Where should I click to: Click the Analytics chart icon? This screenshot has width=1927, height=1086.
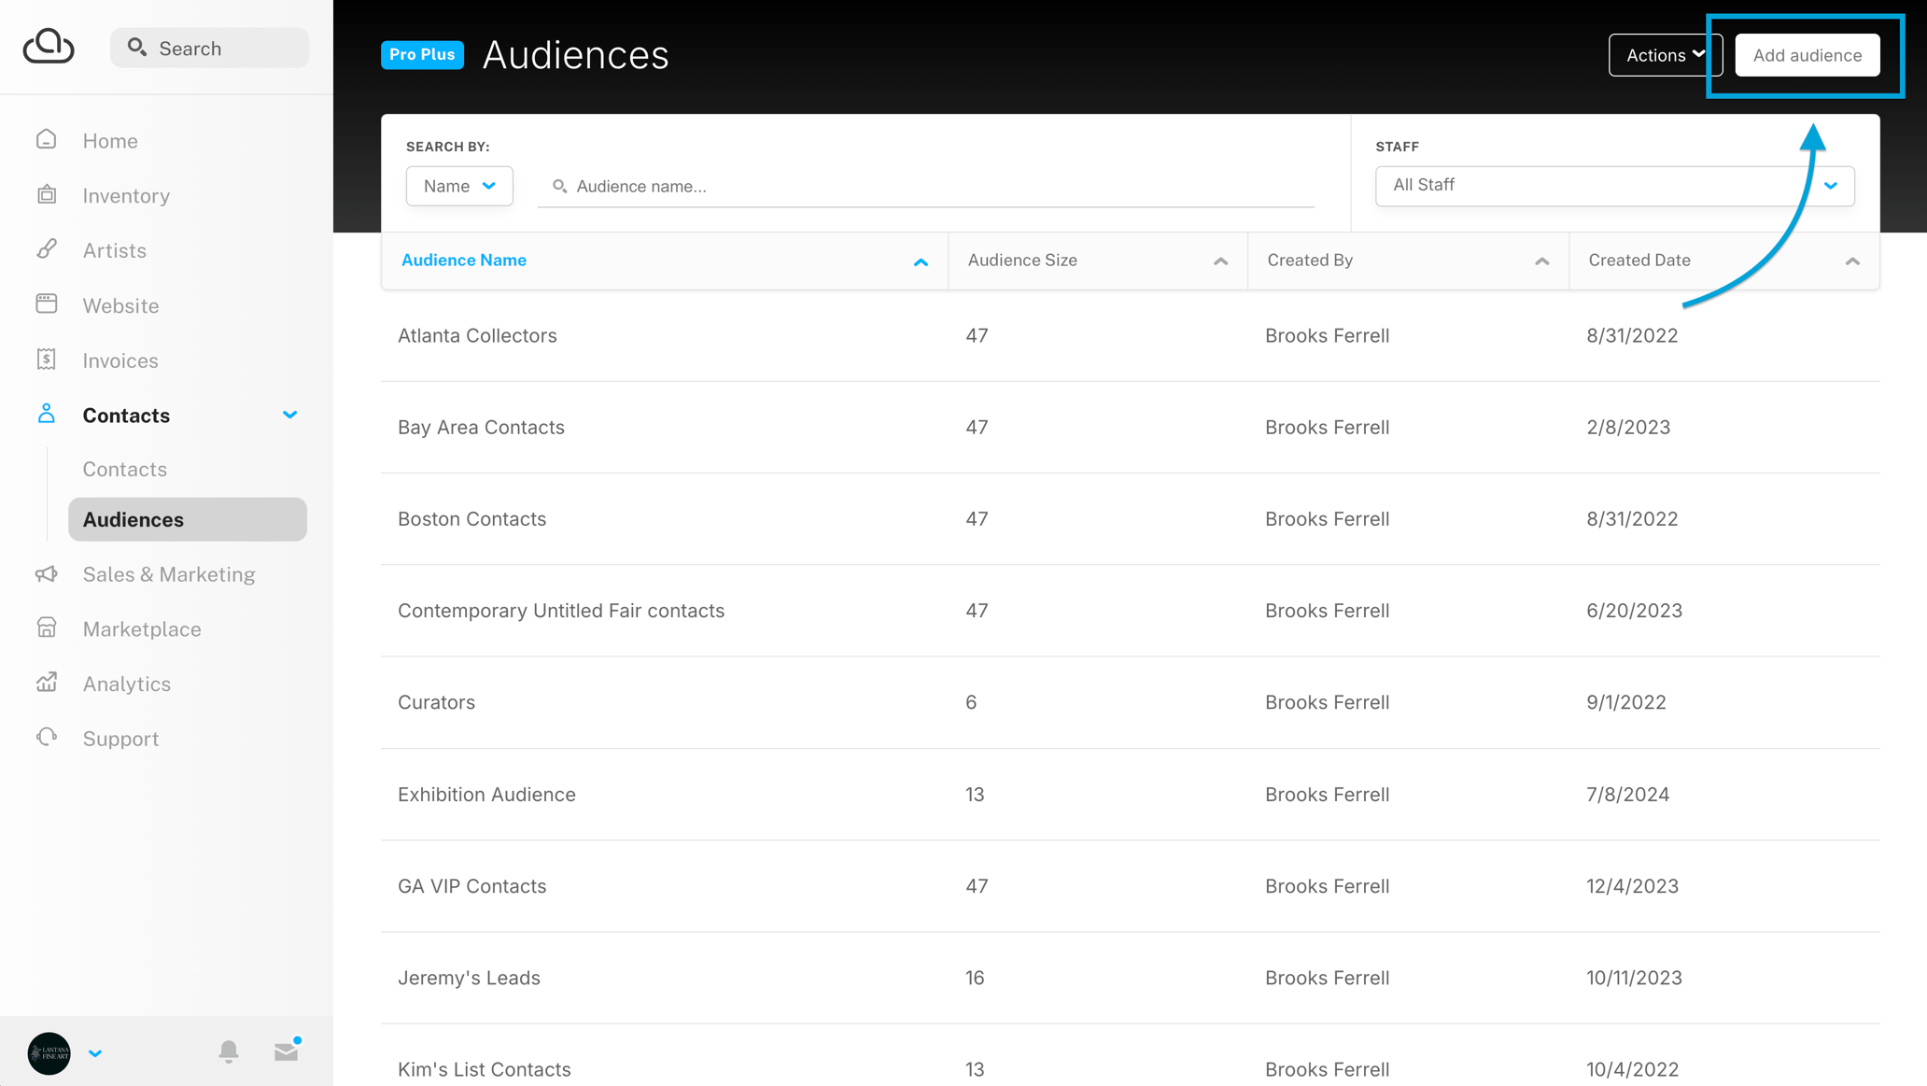click(47, 683)
